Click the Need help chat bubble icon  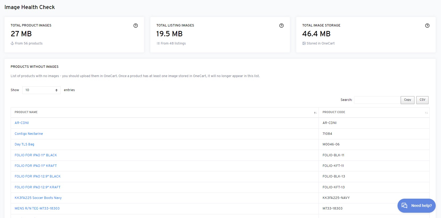click(x=404, y=206)
